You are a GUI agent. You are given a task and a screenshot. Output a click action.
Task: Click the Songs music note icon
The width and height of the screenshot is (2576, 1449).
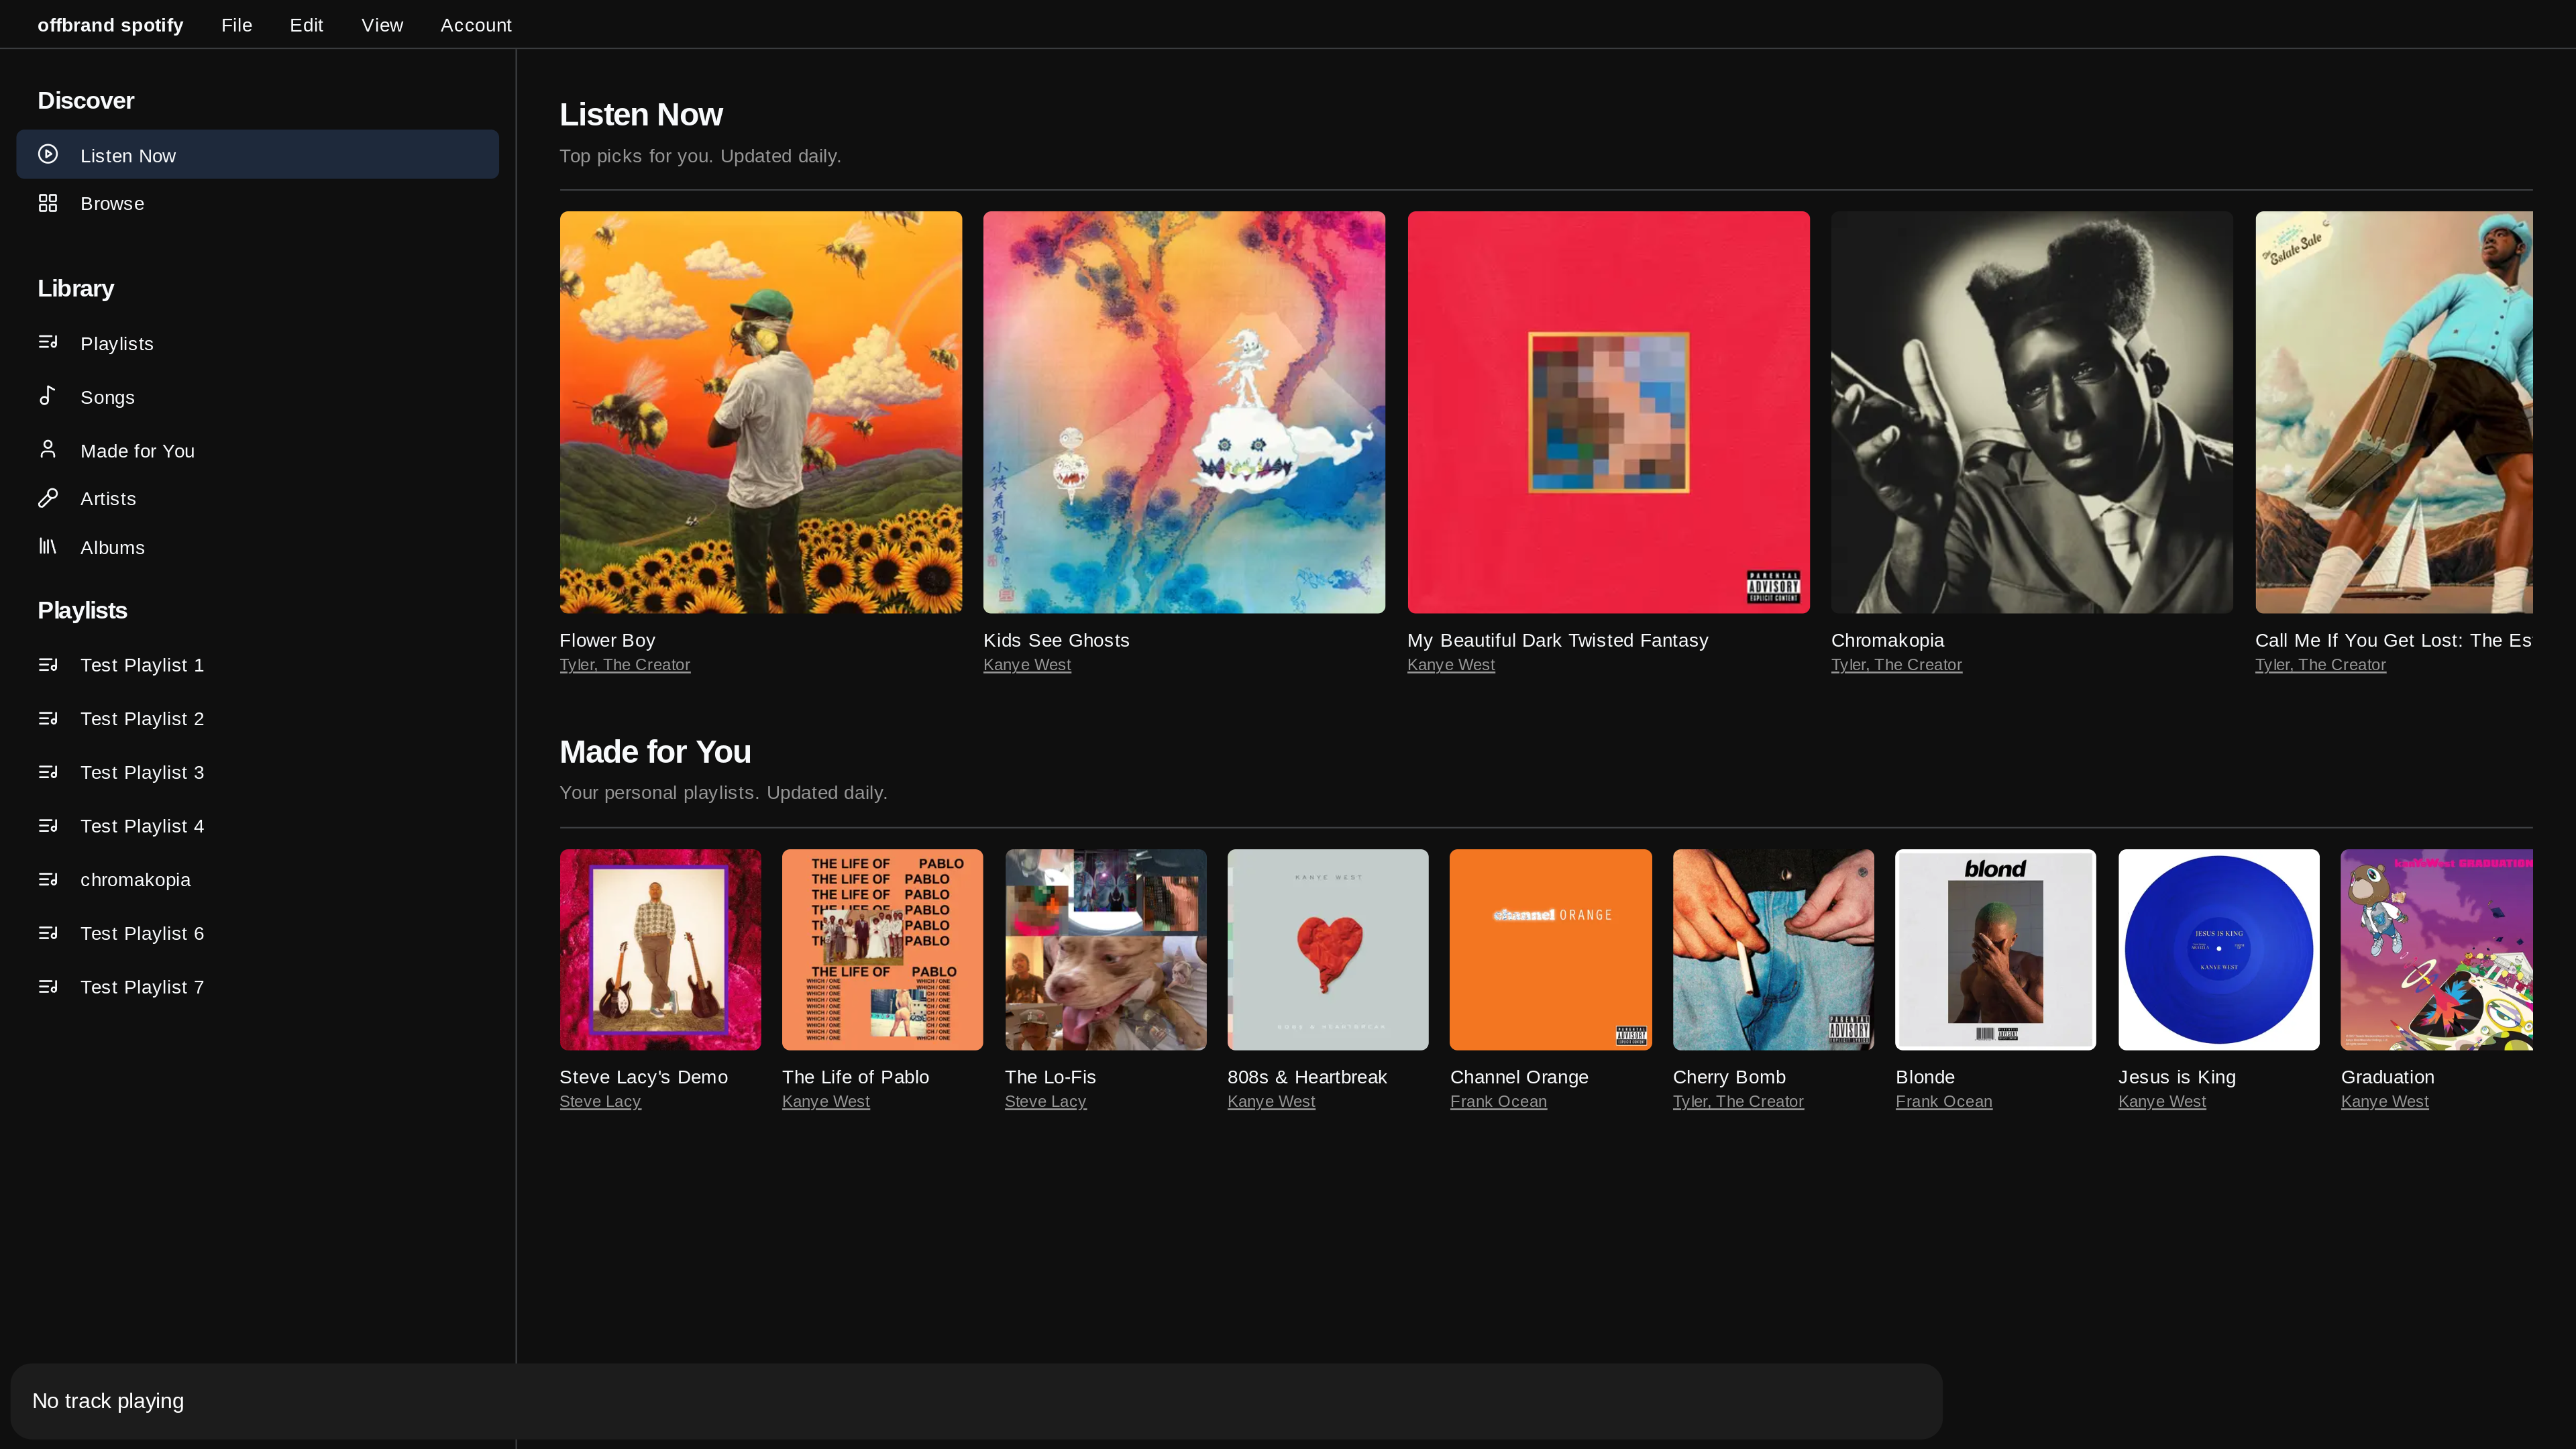pos(47,396)
